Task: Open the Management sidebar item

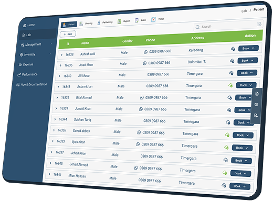Action: point(31,44)
